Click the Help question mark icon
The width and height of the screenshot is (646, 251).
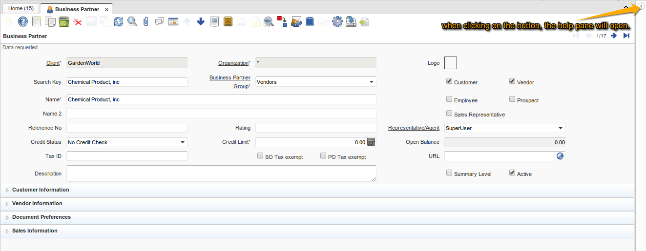(x=22, y=21)
